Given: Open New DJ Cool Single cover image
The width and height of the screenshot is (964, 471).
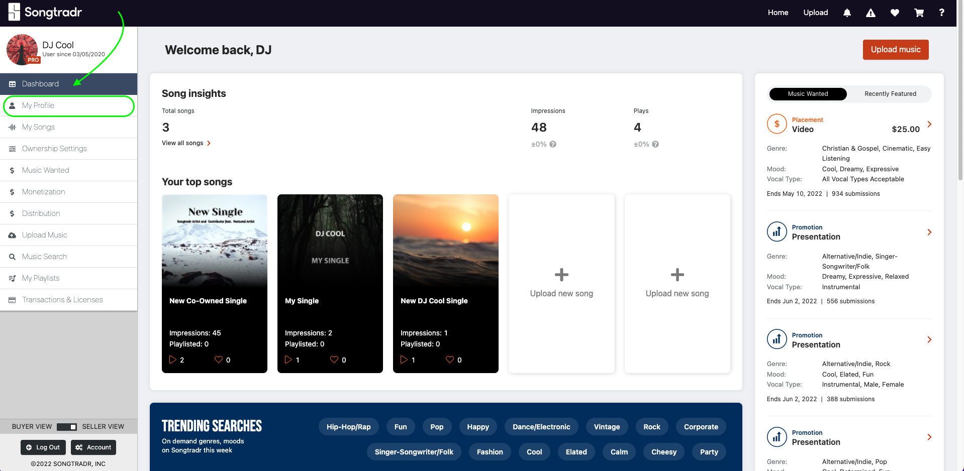Looking at the screenshot, I should click(446, 241).
